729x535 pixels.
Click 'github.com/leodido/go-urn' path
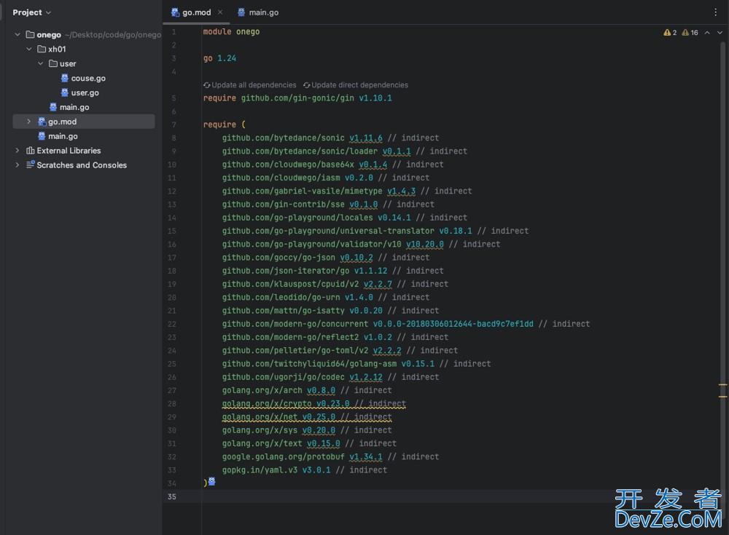pyautogui.click(x=281, y=297)
